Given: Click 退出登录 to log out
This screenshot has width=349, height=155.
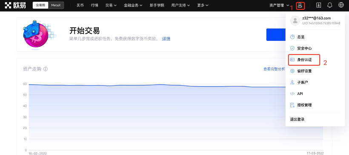Looking at the screenshot, I should (297, 119).
